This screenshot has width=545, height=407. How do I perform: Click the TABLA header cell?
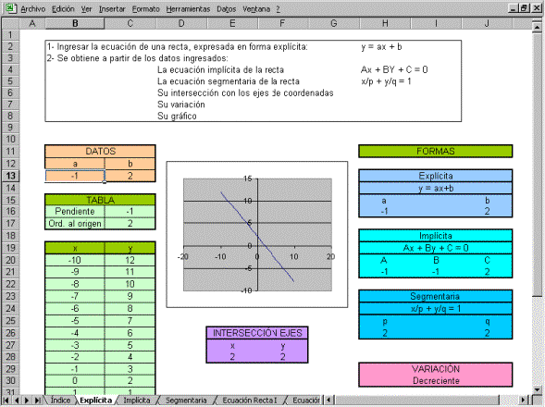(x=100, y=200)
